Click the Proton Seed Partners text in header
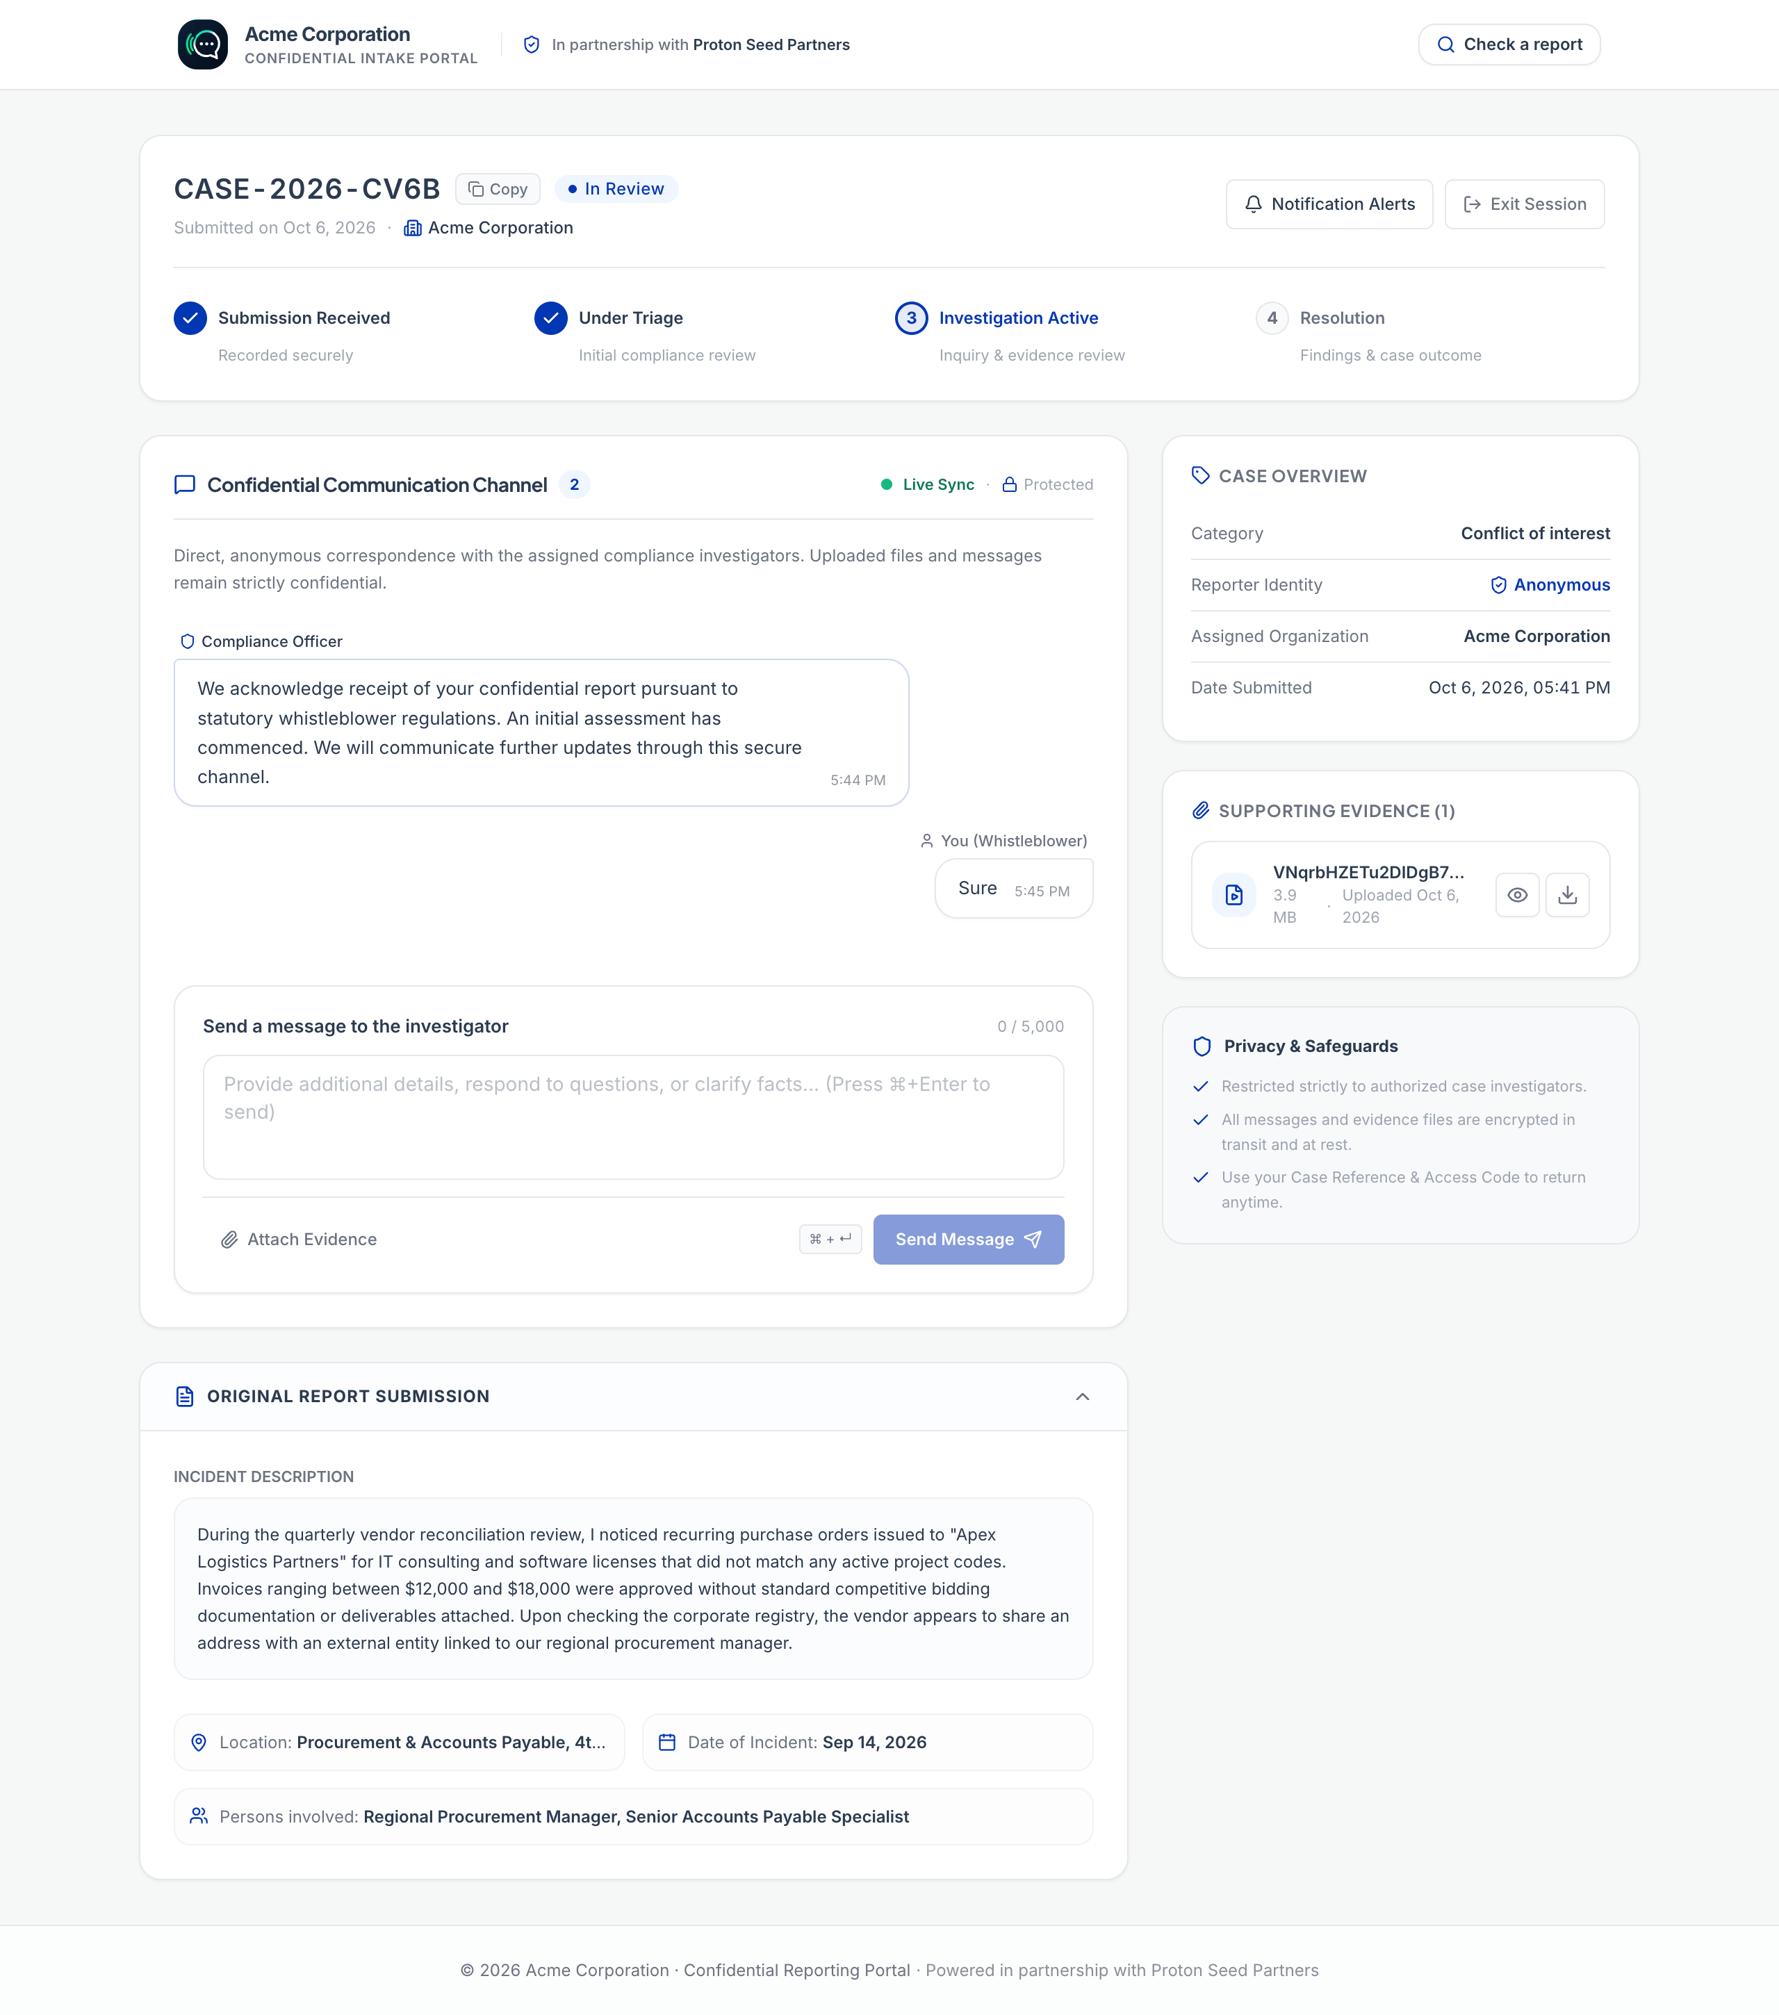Viewport: 1779px width, 2015px height. point(771,44)
